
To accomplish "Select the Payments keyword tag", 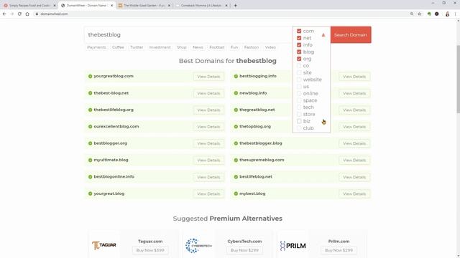I will 96,47.
